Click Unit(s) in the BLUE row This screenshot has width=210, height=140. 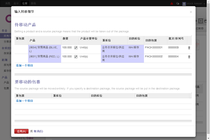84,48
